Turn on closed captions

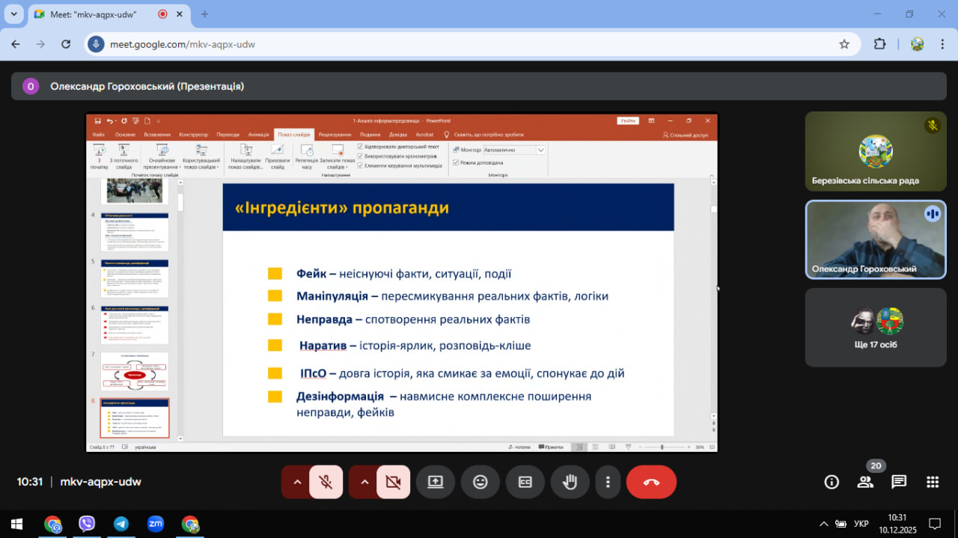[x=525, y=482]
